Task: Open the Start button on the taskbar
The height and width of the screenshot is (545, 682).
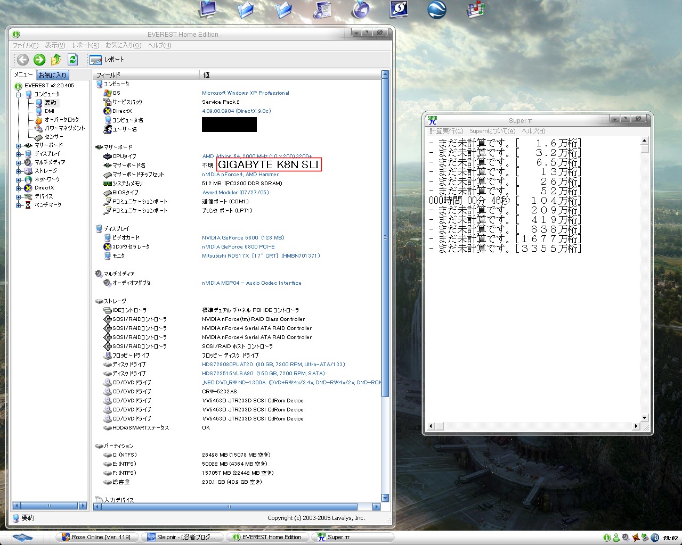Action: (x=23, y=538)
